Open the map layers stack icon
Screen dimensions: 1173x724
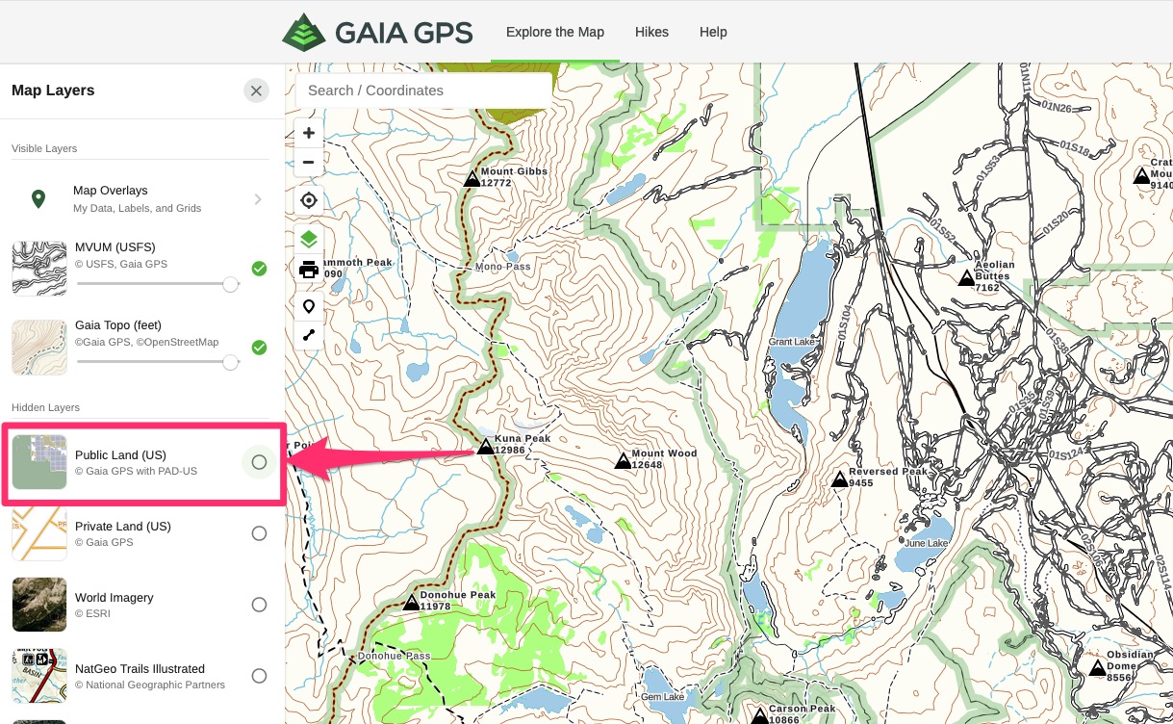pyautogui.click(x=309, y=239)
